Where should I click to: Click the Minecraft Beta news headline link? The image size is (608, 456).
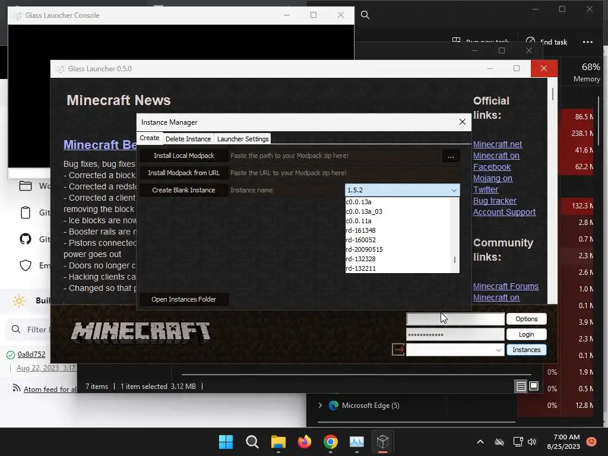[x=100, y=145]
